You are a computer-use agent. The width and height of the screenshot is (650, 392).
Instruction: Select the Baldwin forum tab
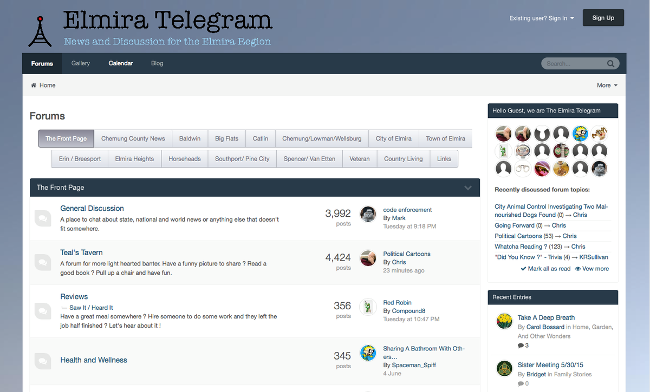click(x=190, y=138)
